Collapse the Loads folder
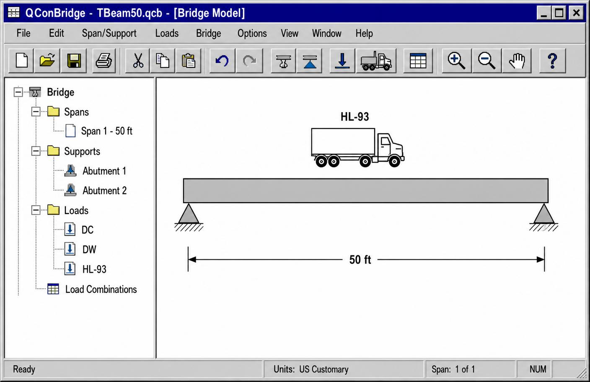The width and height of the screenshot is (590, 382). tap(36, 210)
